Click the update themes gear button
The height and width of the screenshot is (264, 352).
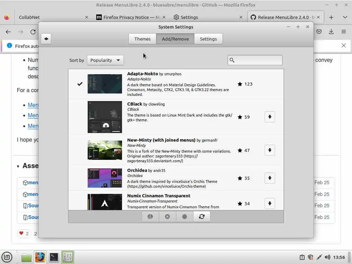point(185,217)
